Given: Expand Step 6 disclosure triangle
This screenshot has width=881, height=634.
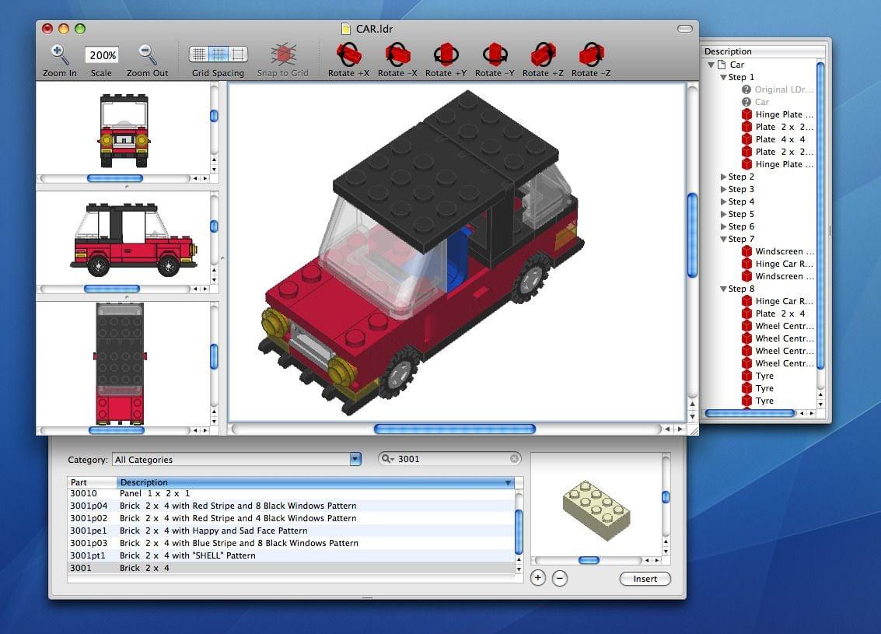Looking at the screenshot, I should tap(724, 226).
